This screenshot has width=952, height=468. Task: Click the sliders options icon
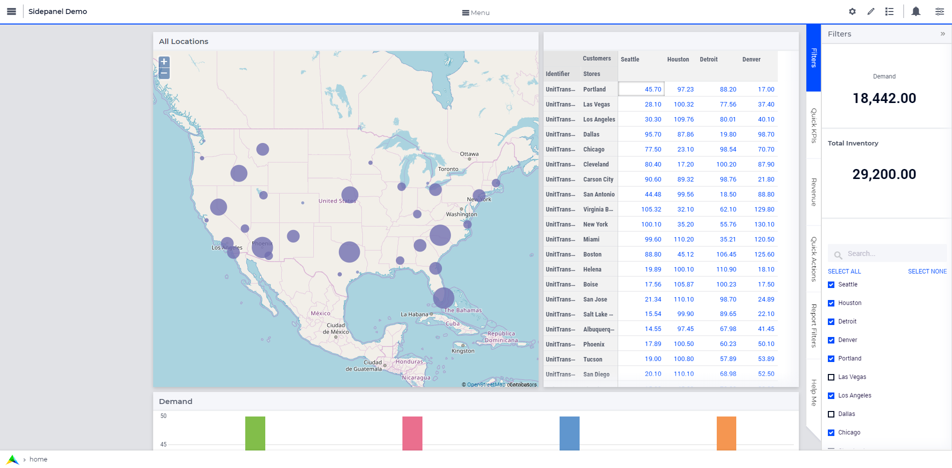point(939,11)
